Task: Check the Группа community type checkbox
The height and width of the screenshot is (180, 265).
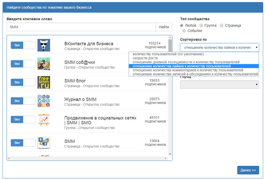Action: coord(201,25)
